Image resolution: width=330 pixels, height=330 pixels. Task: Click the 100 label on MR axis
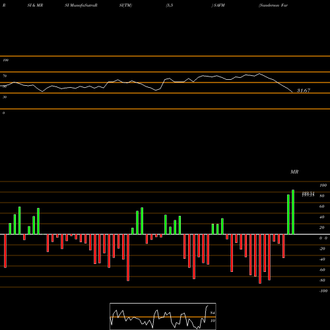[323, 185]
